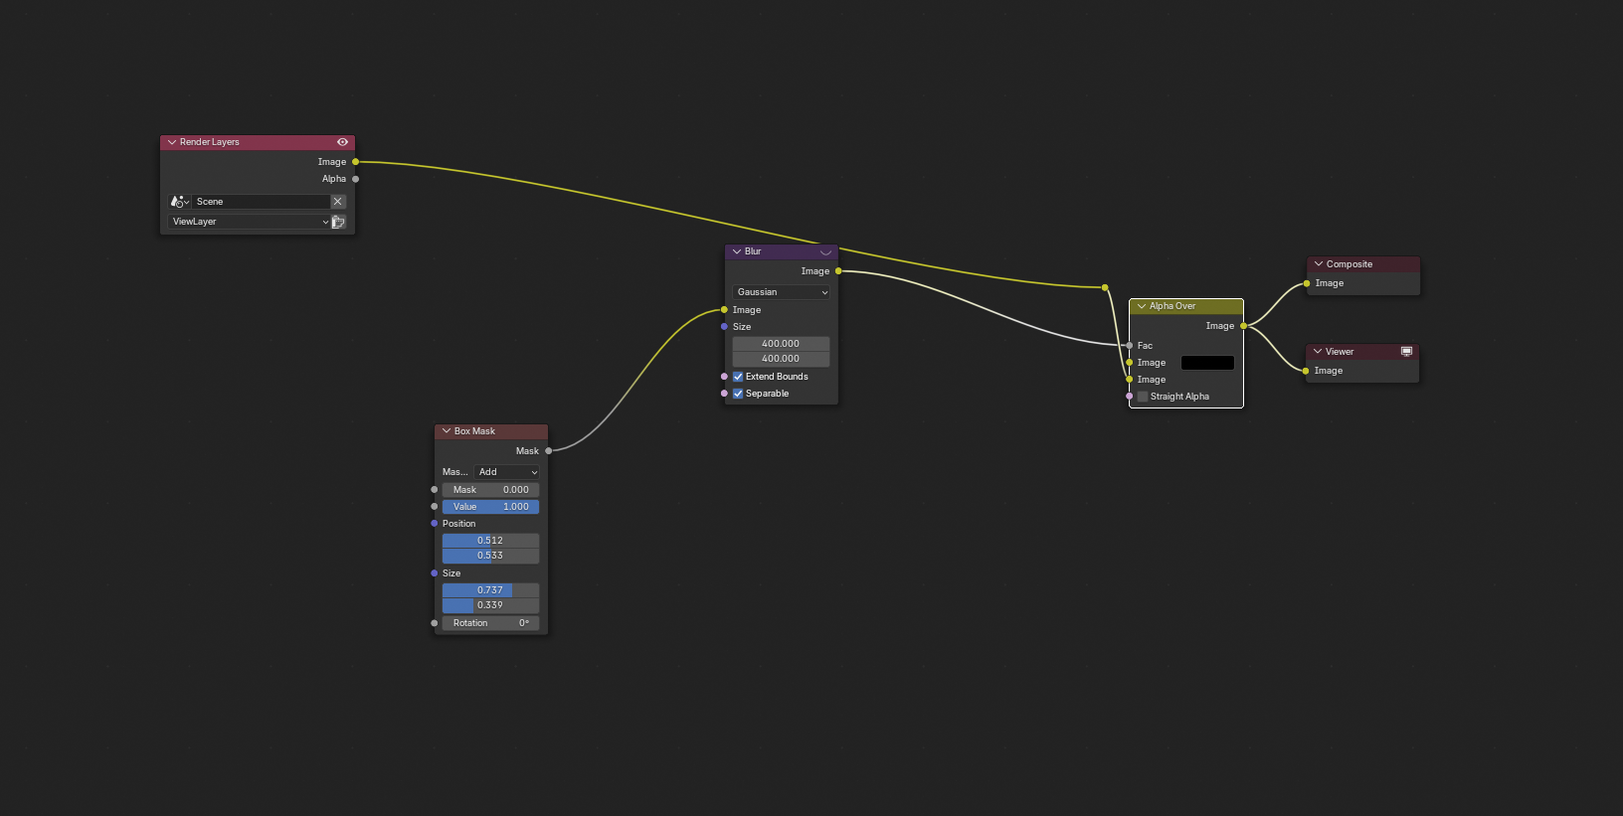
Task: Collapse the Viewer node
Action: click(1318, 352)
